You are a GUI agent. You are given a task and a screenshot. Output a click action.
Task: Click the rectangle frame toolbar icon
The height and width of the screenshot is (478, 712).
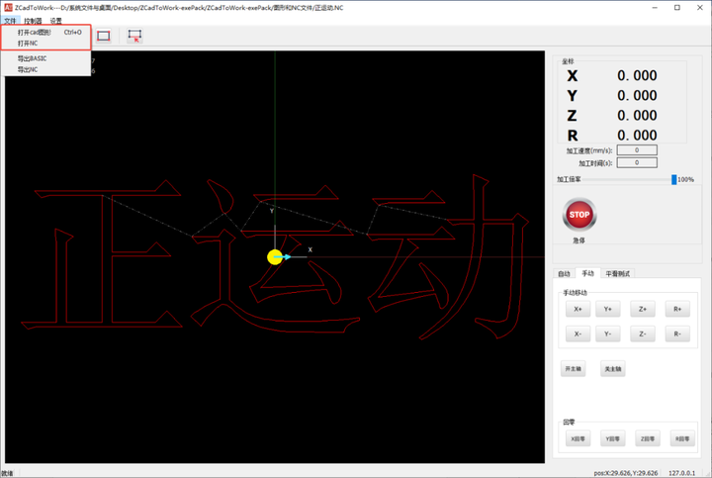pos(104,36)
